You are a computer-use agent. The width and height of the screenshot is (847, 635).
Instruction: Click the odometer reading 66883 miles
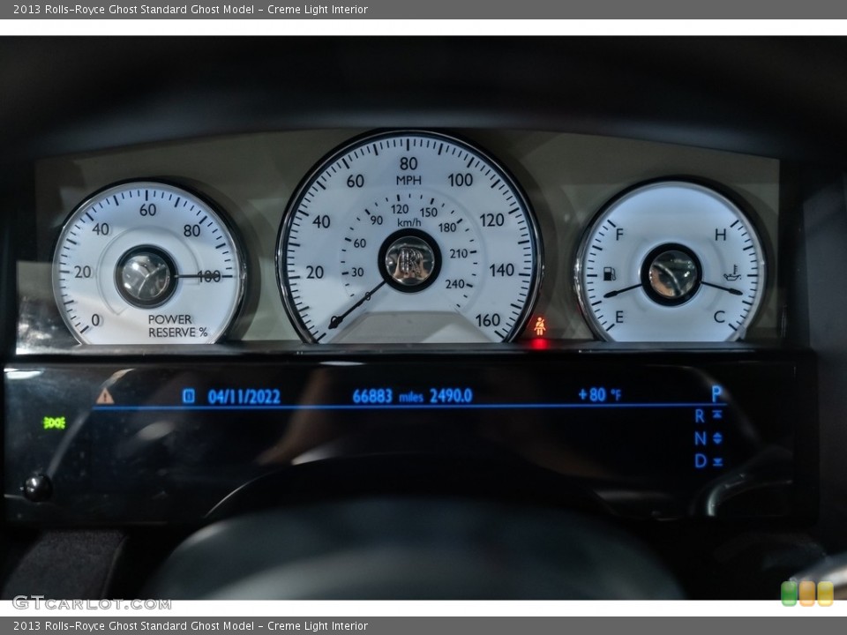tap(388, 396)
